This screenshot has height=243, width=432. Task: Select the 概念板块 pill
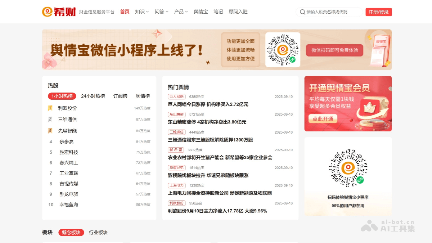71,233
